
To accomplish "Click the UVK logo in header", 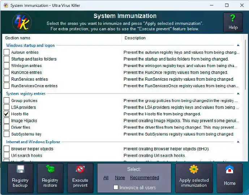I will click(22, 22).
